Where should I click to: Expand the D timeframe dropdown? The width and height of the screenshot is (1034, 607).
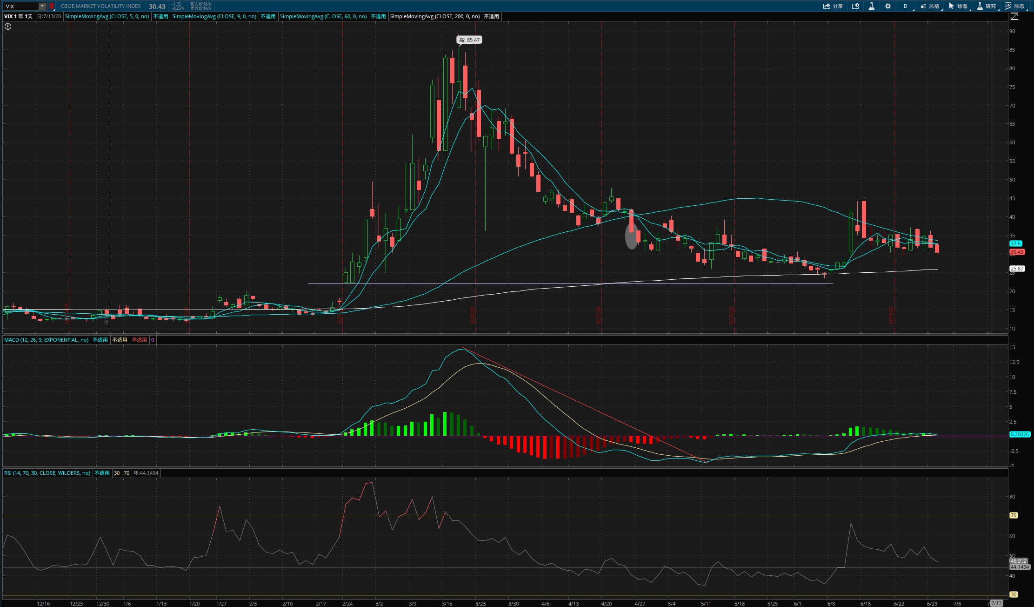(906, 6)
